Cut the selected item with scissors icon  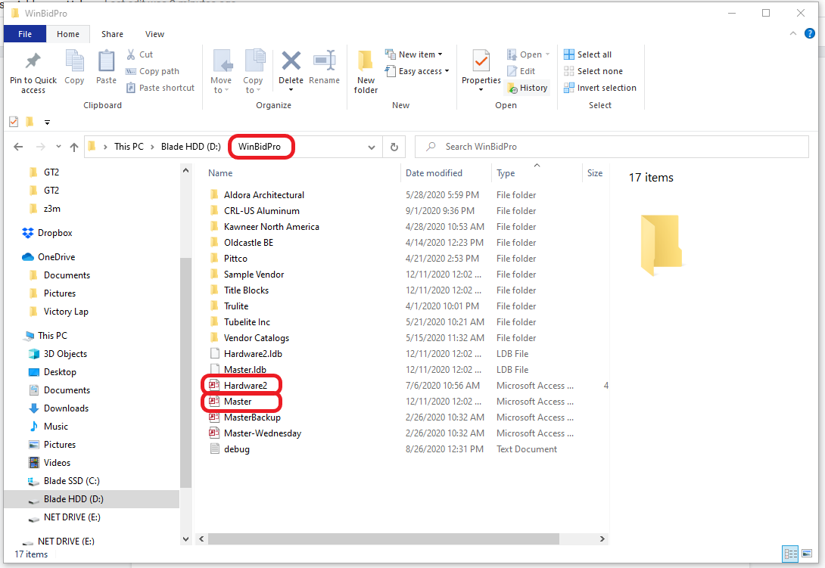click(x=131, y=54)
